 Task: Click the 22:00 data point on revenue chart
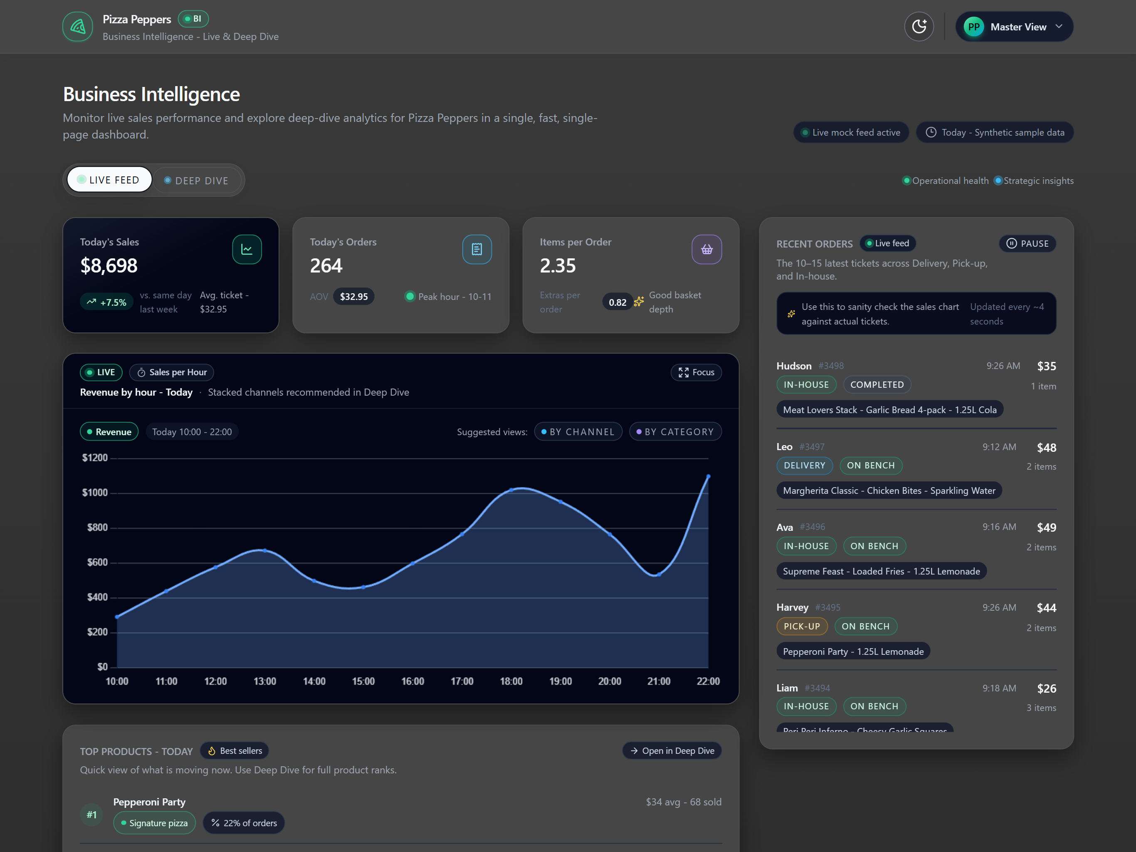tap(708, 476)
